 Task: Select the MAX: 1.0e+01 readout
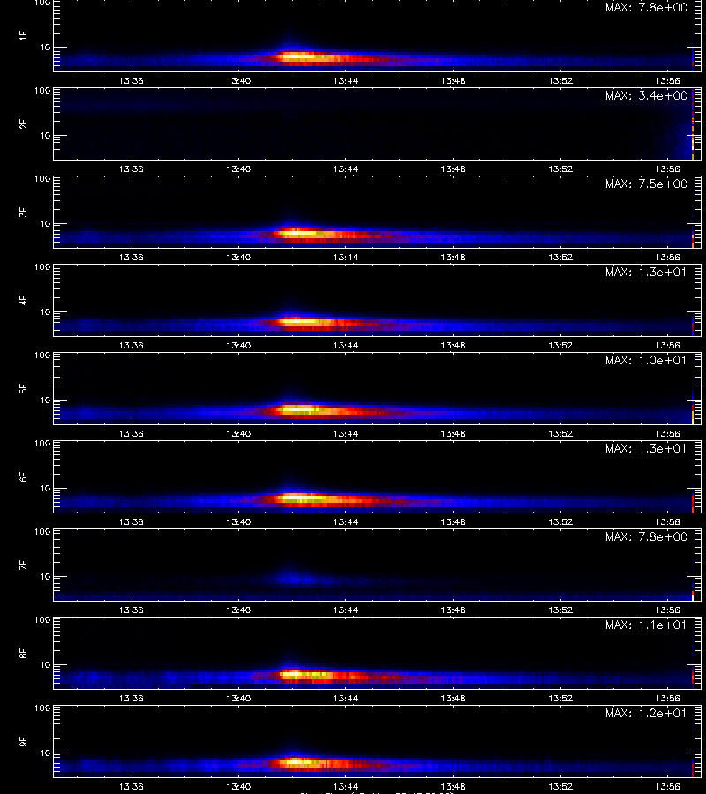click(x=646, y=360)
